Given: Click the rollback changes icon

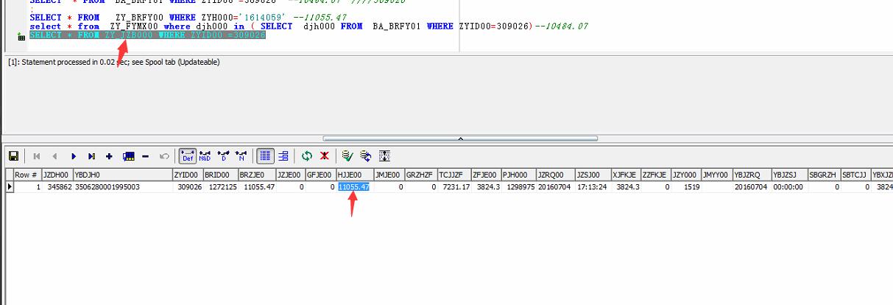Looking at the screenshot, I should (366, 156).
